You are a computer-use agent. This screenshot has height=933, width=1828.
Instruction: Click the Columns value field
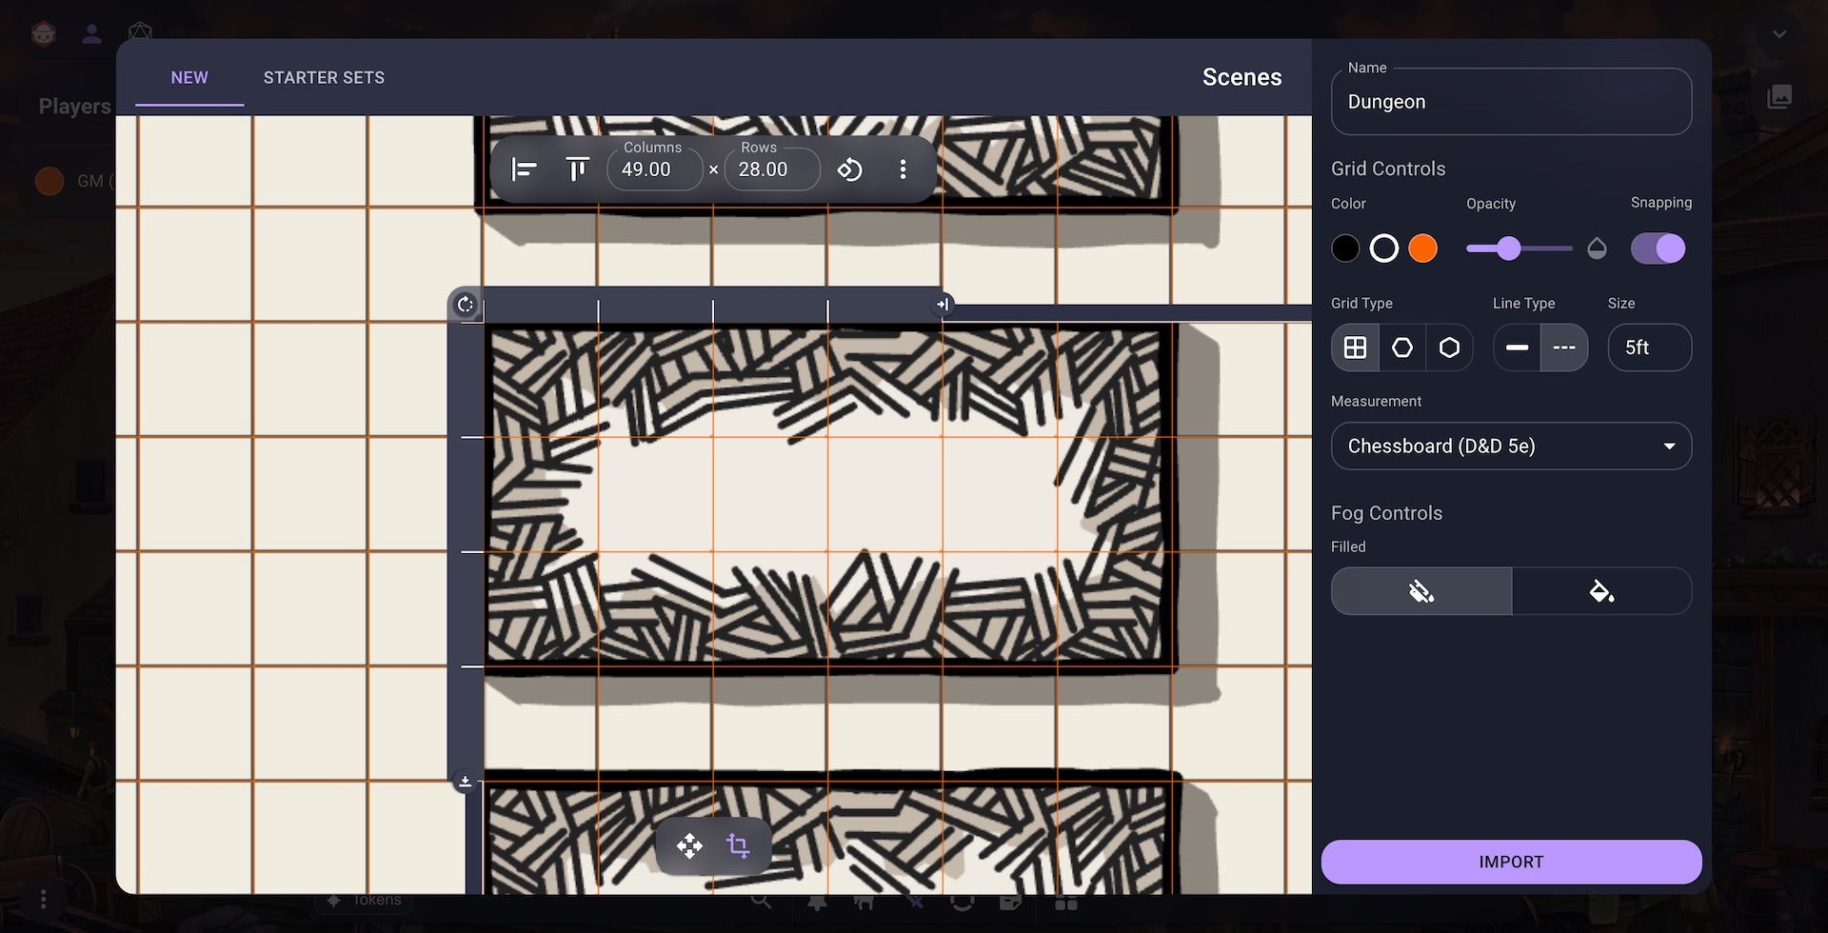[x=655, y=169]
